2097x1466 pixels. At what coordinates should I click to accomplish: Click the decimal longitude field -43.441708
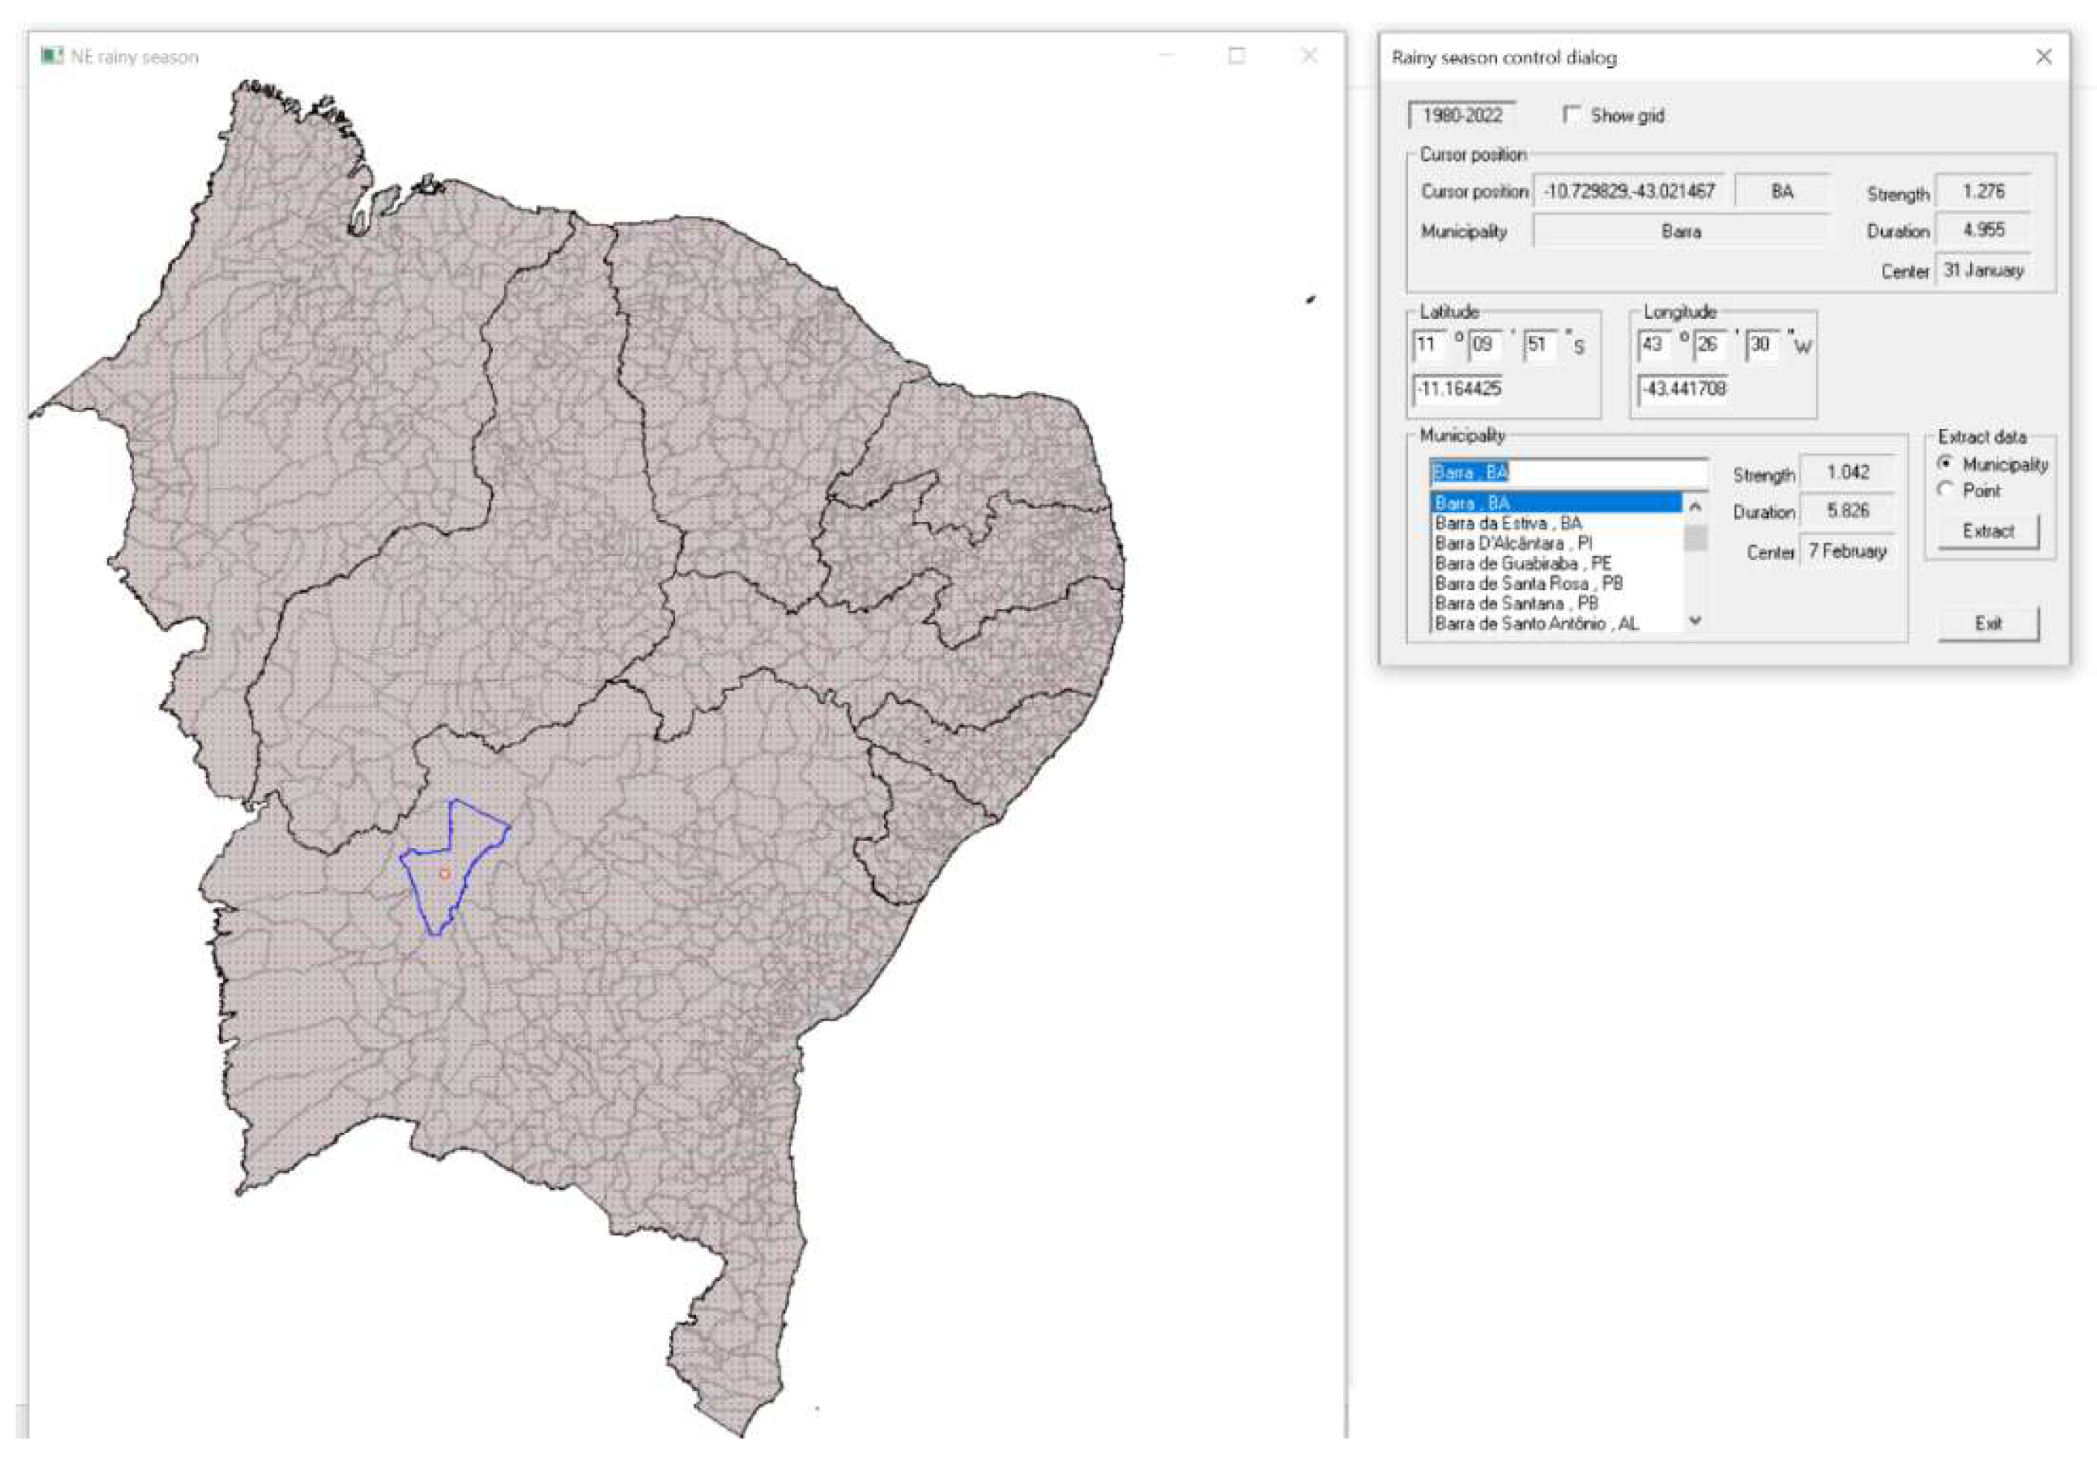click(x=1682, y=389)
